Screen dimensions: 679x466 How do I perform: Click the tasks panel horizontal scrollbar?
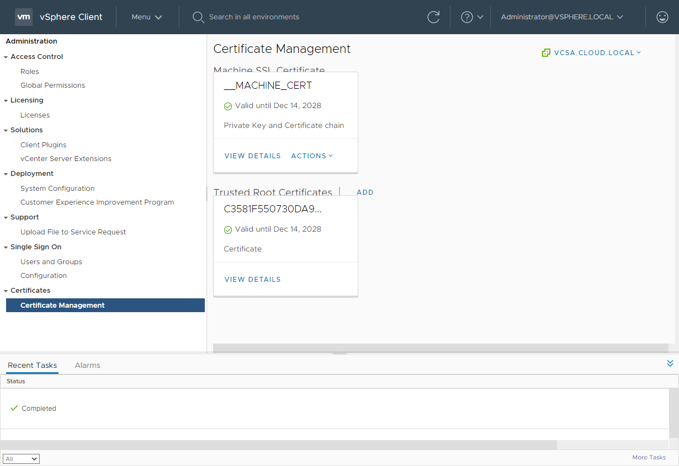(278, 444)
